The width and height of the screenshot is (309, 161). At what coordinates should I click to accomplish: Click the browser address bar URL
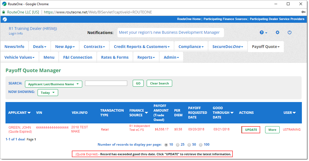pyautogui.click(x=98, y=12)
